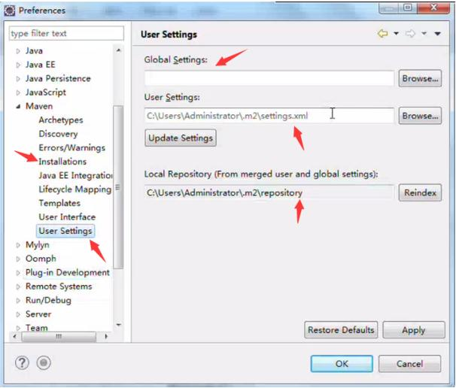Maximize the Preferences window
The width and height of the screenshot is (456, 388).
(x=408, y=8)
